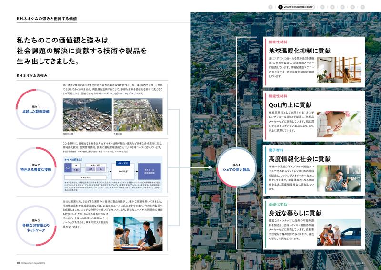The width and height of the screenshot is (381, 270).
Task: Click the 地球温暖化抑制に貢献 heading
Action: pyautogui.click(x=299, y=51)
